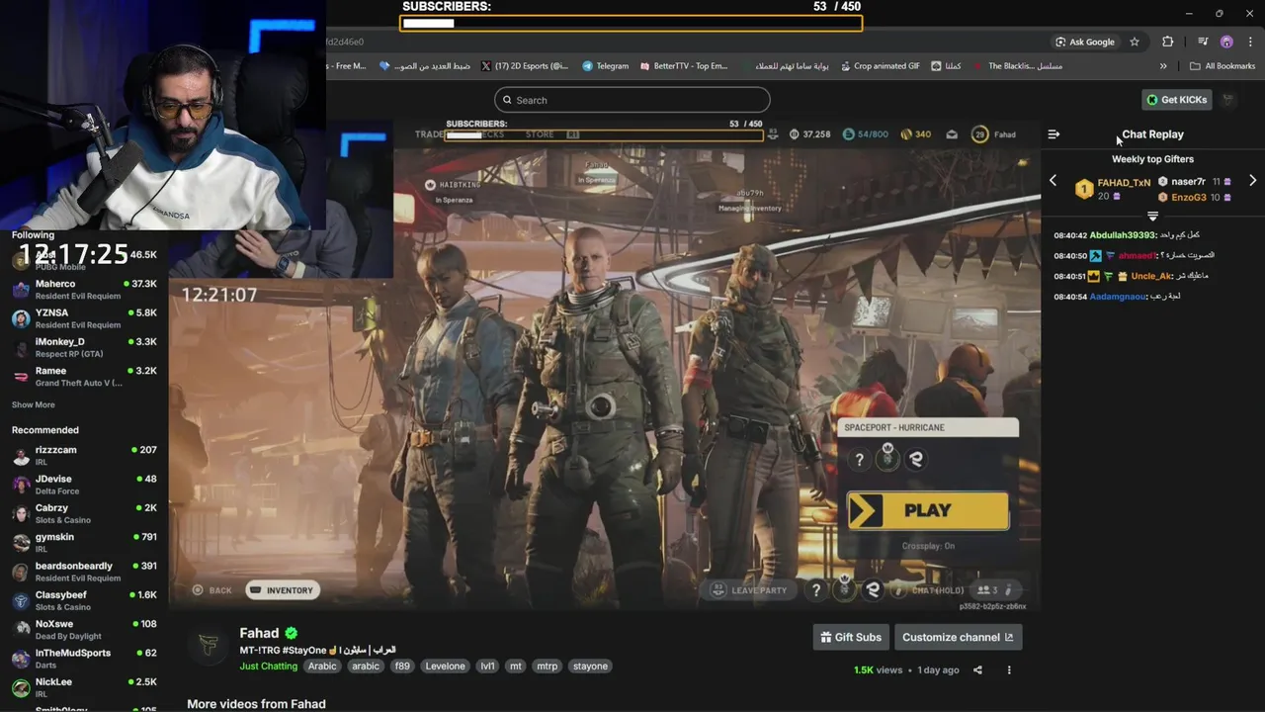Open the Crop animated GIF bookmark
The width and height of the screenshot is (1265, 712).
880,66
